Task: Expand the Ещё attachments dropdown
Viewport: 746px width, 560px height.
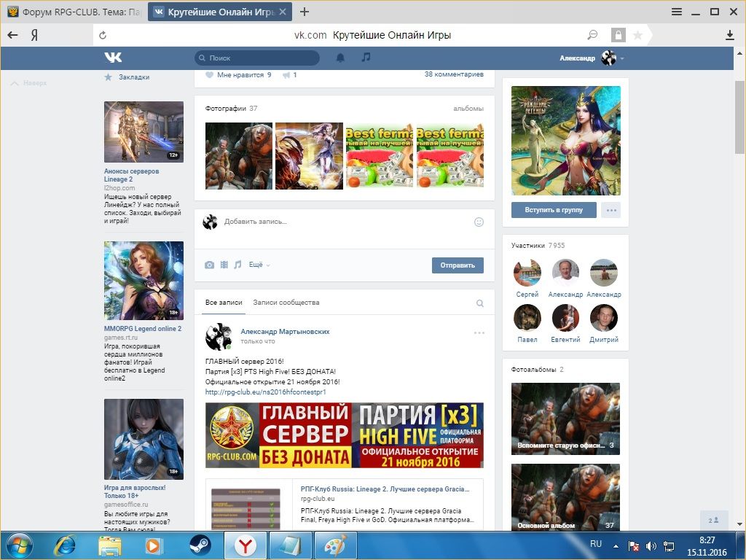Action: pos(259,265)
